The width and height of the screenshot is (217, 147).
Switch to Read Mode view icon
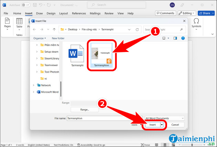[156, 145]
